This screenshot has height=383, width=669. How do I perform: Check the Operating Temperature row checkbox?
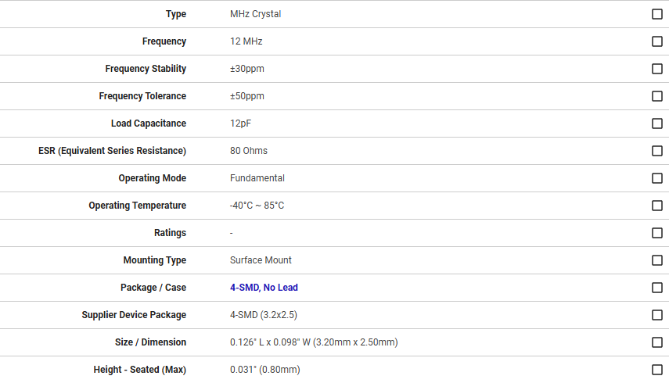[x=657, y=206]
